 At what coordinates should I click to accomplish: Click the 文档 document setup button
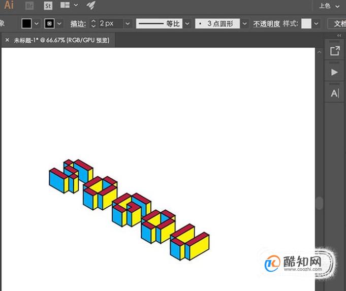[x=337, y=23]
